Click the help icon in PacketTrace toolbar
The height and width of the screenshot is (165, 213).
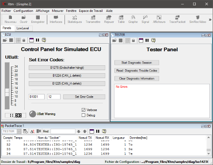point(104,131)
